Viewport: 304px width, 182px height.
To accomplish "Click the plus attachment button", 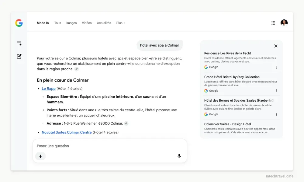I will pyautogui.click(x=40, y=156).
